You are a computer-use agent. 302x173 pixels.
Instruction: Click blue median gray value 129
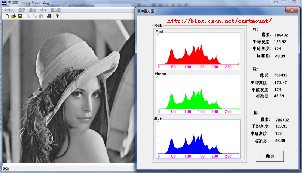pyautogui.click(x=278, y=133)
